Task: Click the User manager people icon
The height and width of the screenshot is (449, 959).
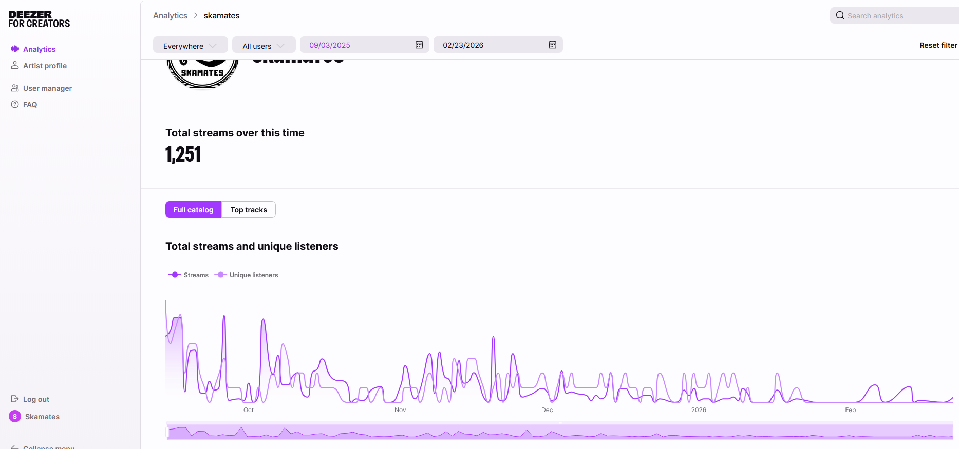Action: click(x=15, y=88)
